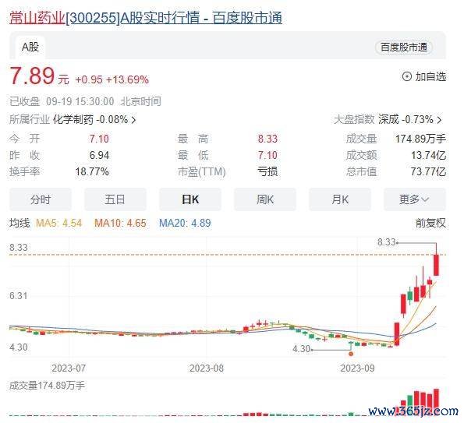This screenshot has height=423, width=464.
Task: Switch chart to 分时 view
Action: pos(41,199)
